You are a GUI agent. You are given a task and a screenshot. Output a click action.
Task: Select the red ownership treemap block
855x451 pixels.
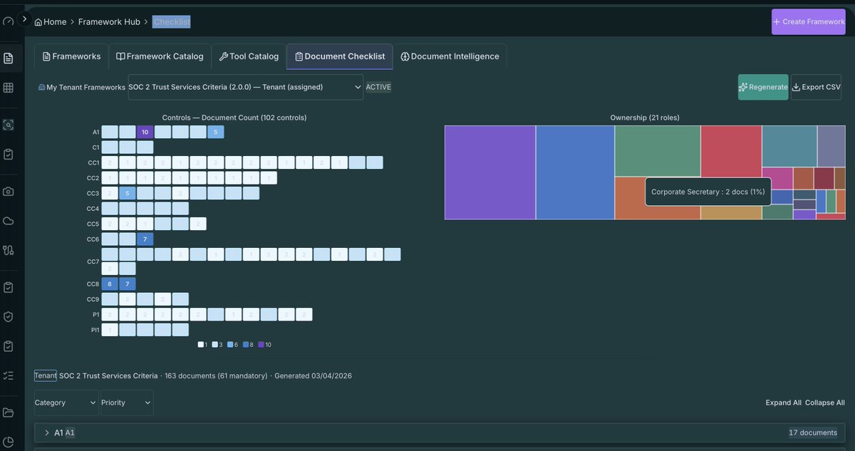click(731, 151)
